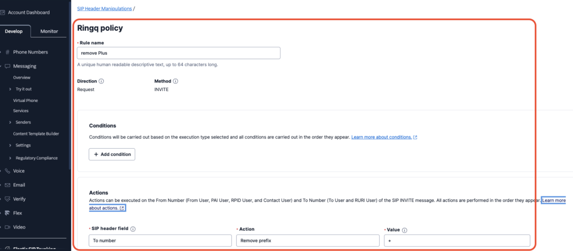573x251 pixels.
Task: Click external link icon after actions link
Action: pyautogui.click(x=122, y=208)
